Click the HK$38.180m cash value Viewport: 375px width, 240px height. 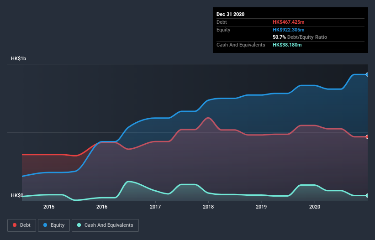tap(287, 45)
